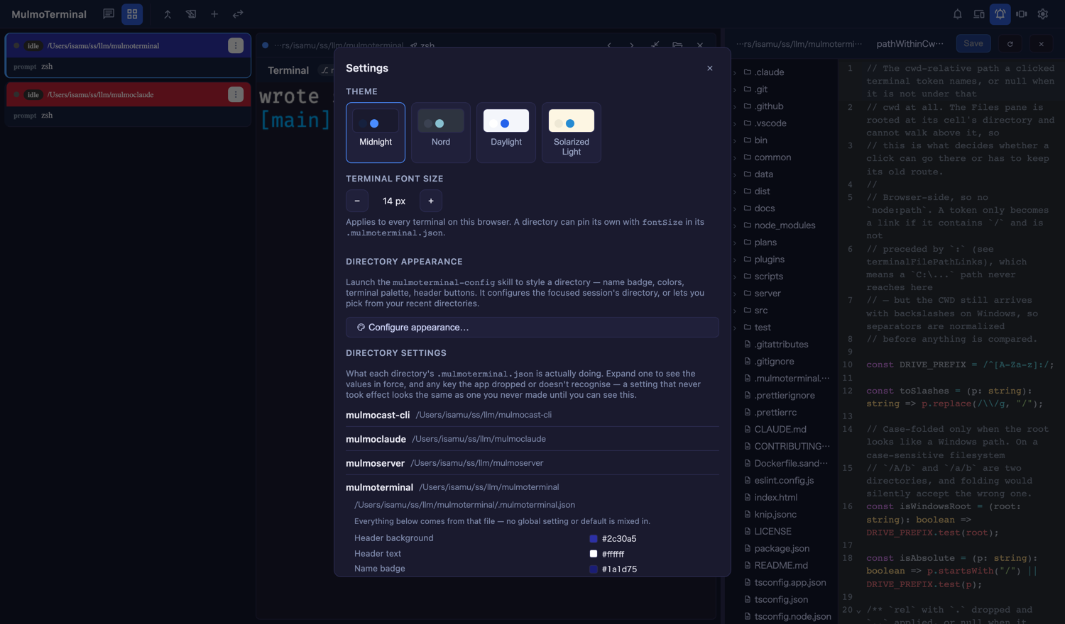This screenshot has width=1065, height=624.
Task: Expand mulmoserver directory settings
Action: pyautogui.click(x=532, y=463)
